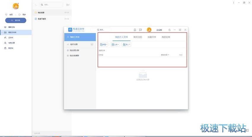252x137 pixels.
Task: Click the 有道云协作 logo in the cloud collaboration window
Action: (76, 30)
